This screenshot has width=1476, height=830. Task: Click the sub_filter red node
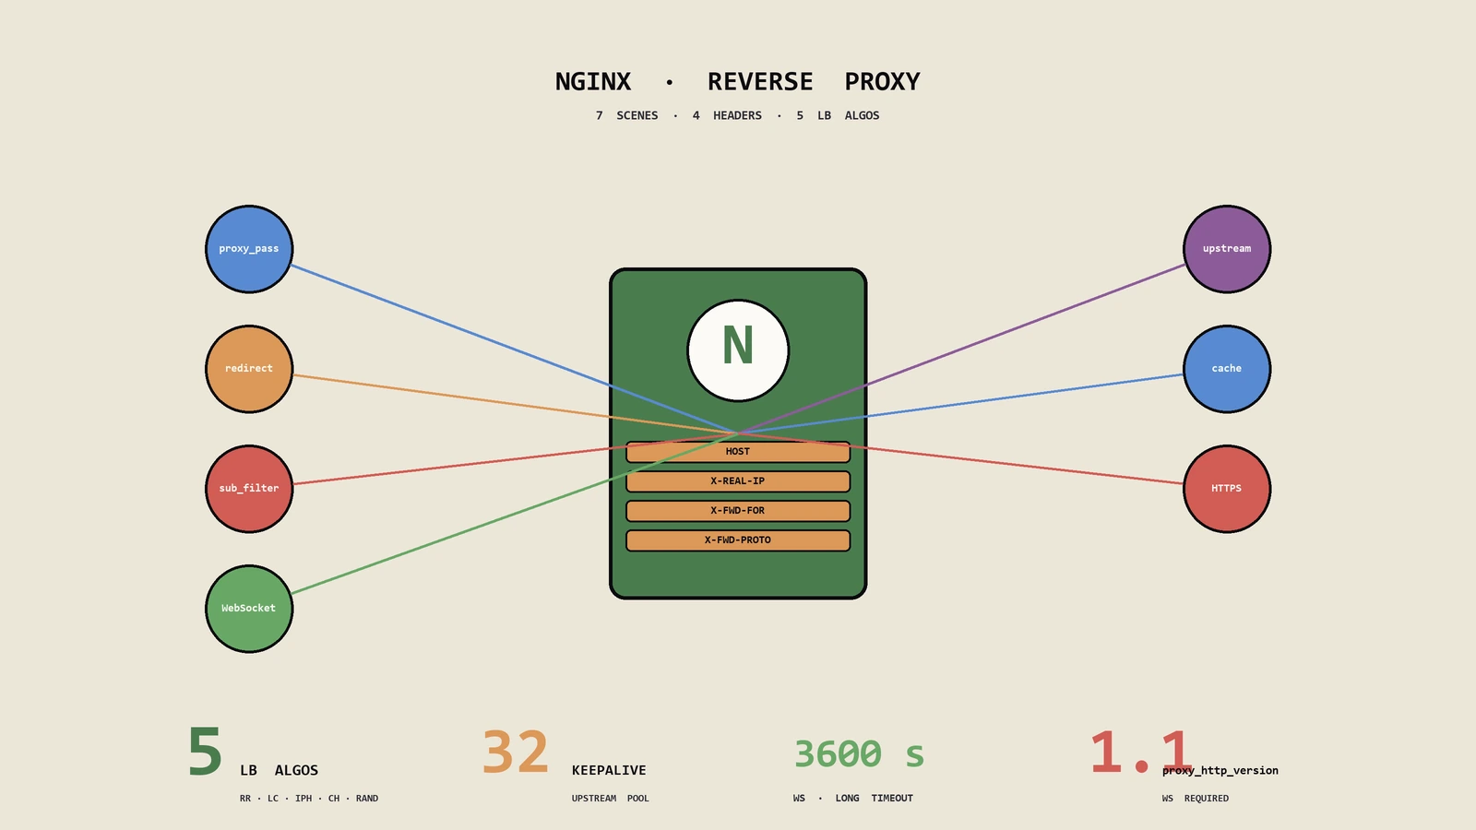pos(249,489)
